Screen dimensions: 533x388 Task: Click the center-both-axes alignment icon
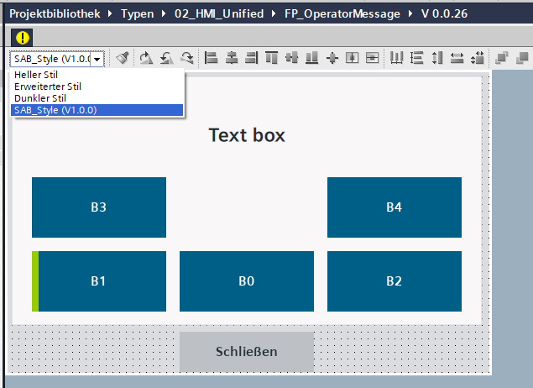pos(332,58)
